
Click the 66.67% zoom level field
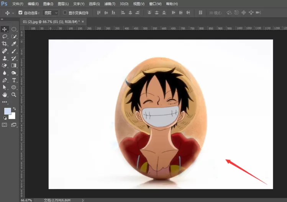tap(26, 200)
